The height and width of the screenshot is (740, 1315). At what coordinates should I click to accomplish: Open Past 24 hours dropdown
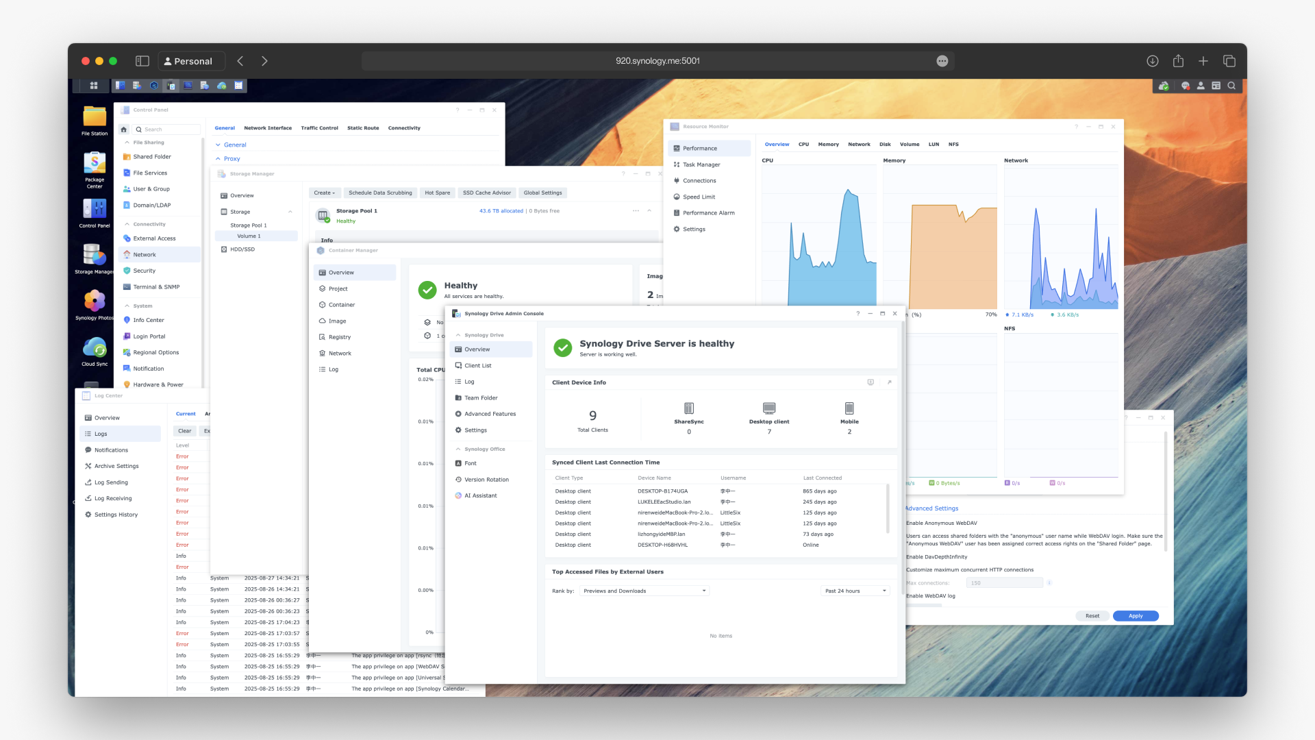pyautogui.click(x=855, y=591)
